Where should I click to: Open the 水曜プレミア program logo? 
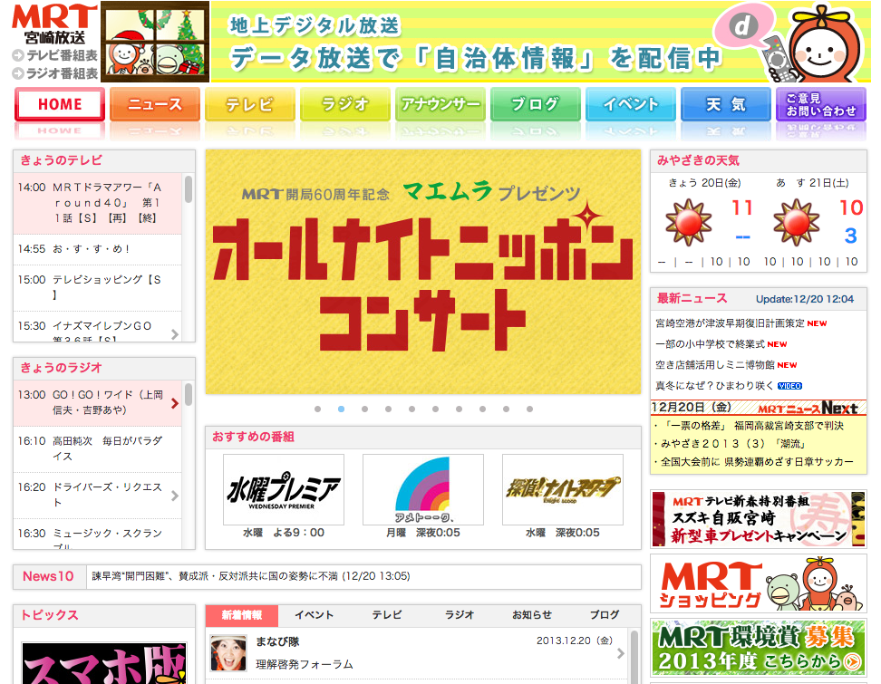(284, 490)
